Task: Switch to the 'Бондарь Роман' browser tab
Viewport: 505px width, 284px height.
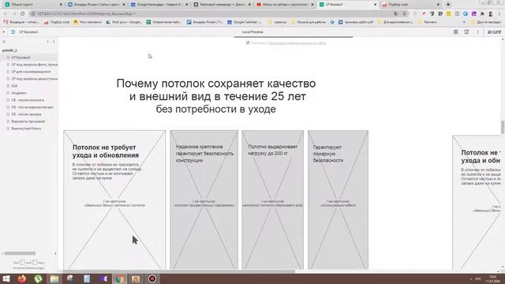Action: (95, 5)
